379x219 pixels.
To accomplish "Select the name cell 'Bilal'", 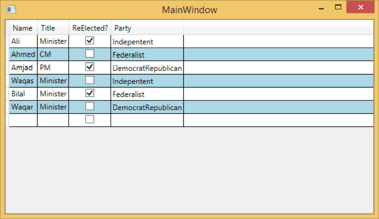I will (x=23, y=94).
